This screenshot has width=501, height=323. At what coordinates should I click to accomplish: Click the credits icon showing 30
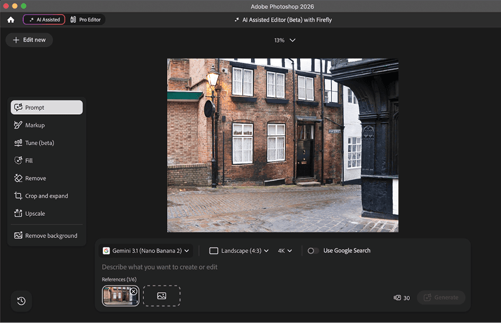click(x=397, y=298)
